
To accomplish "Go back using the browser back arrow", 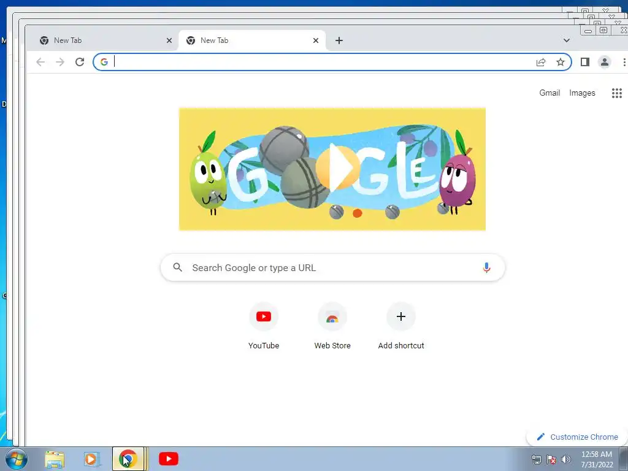I will [40, 62].
